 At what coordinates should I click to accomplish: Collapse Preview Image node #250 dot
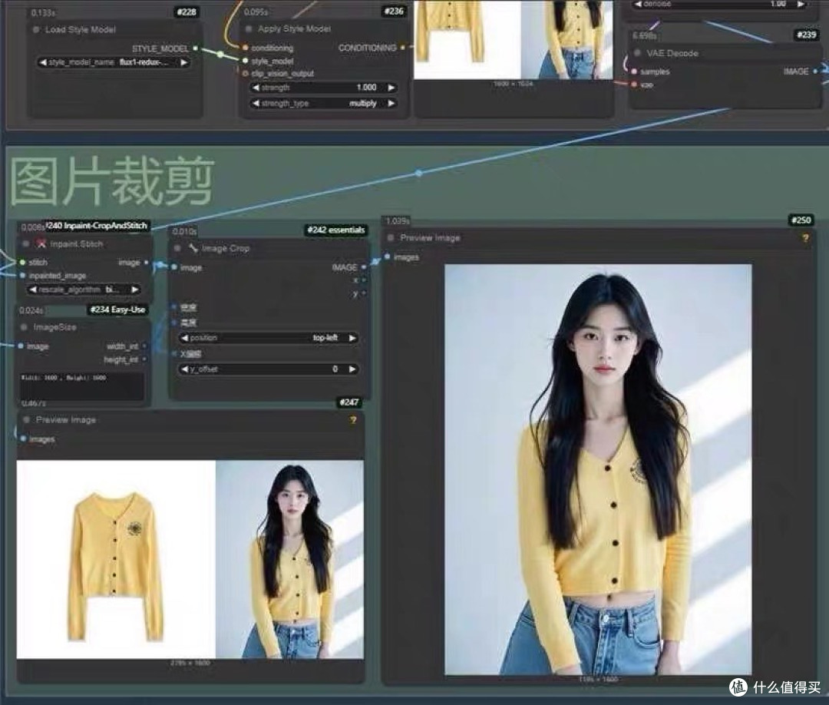click(391, 237)
